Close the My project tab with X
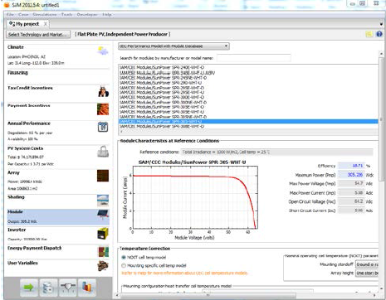386x300 pixels. 45,24
